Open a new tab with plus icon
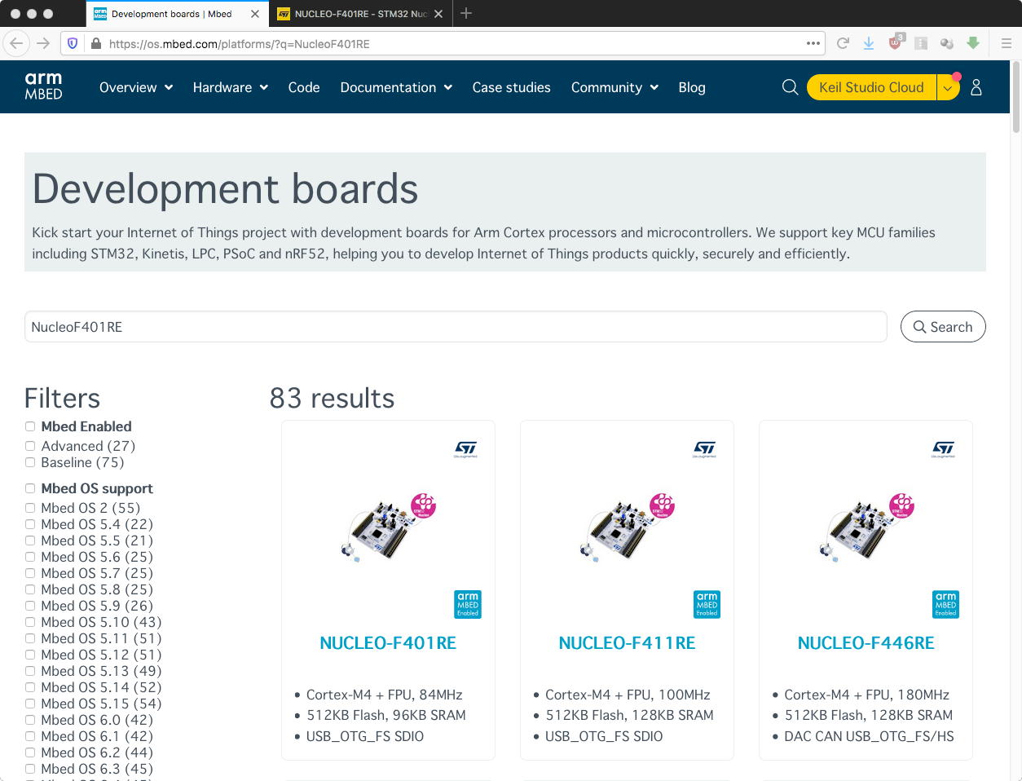The image size is (1022, 781). (466, 13)
